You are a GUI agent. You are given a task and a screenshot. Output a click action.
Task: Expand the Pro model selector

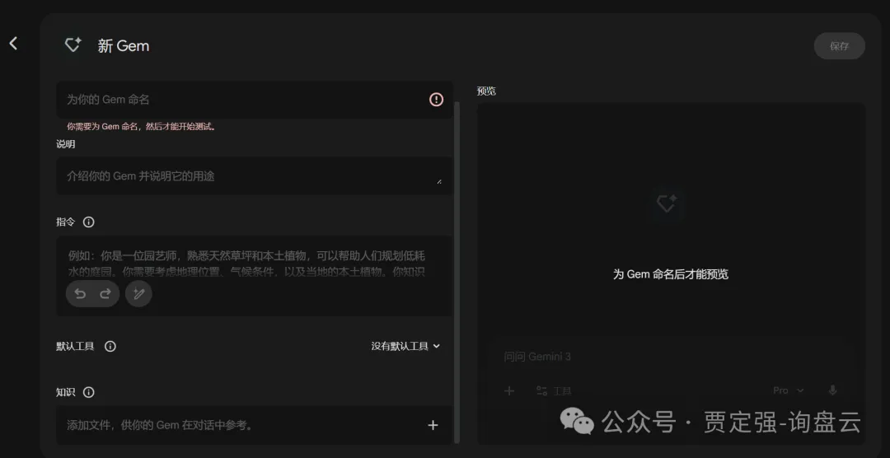(x=788, y=390)
